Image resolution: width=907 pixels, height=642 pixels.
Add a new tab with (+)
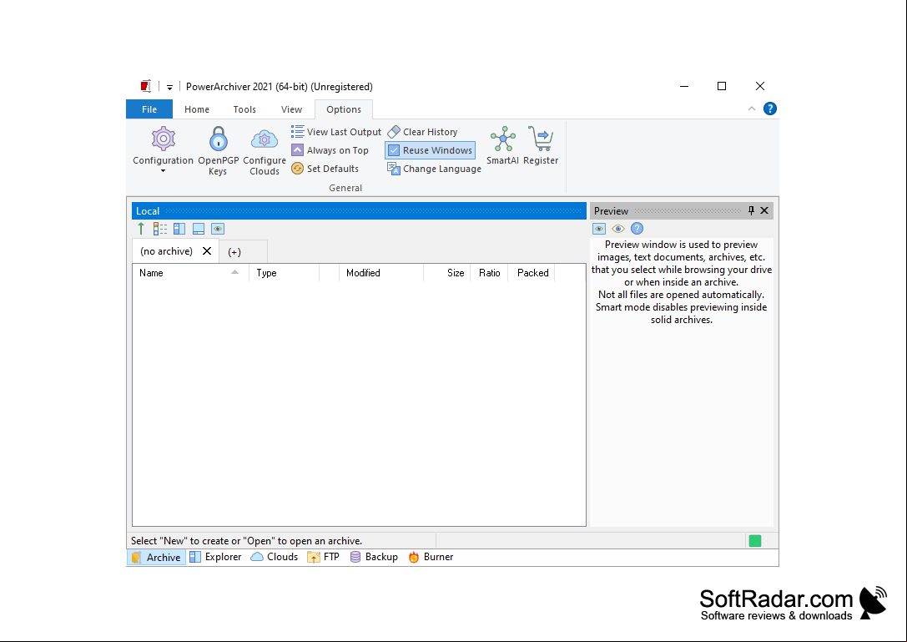pyautogui.click(x=234, y=252)
